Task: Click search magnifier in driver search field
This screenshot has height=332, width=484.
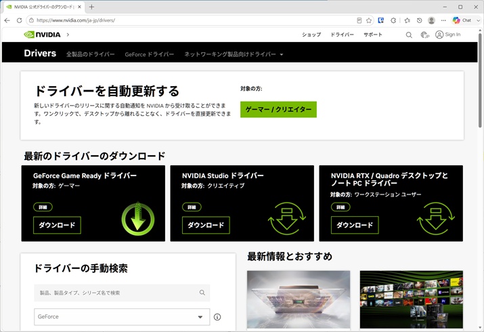Action: (x=202, y=293)
